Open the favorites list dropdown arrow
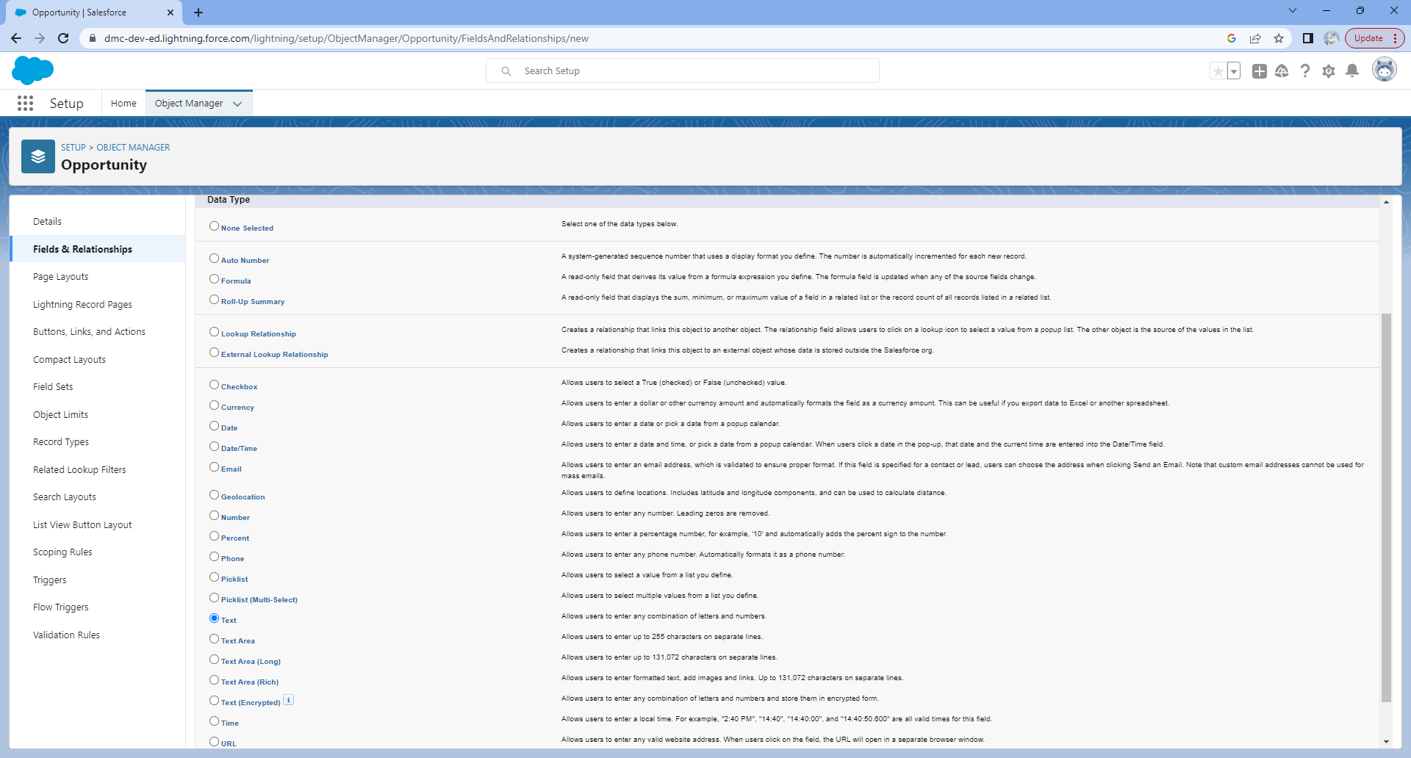This screenshot has height=758, width=1411. coord(1234,71)
